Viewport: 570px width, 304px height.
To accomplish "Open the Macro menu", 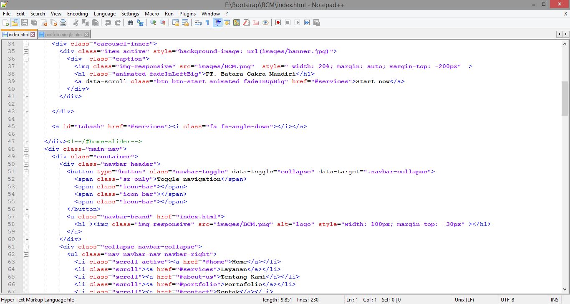I will click(x=152, y=13).
